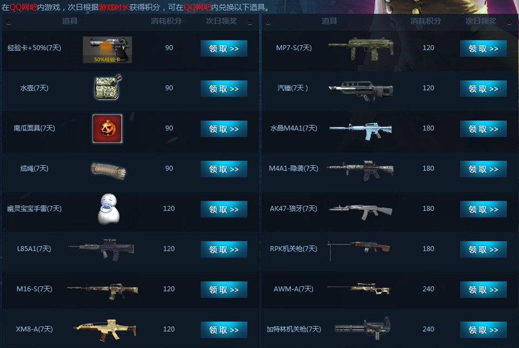Claim the 经验卡+50% item reward
The height and width of the screenshot is (348, 519).
pos(224,48)
